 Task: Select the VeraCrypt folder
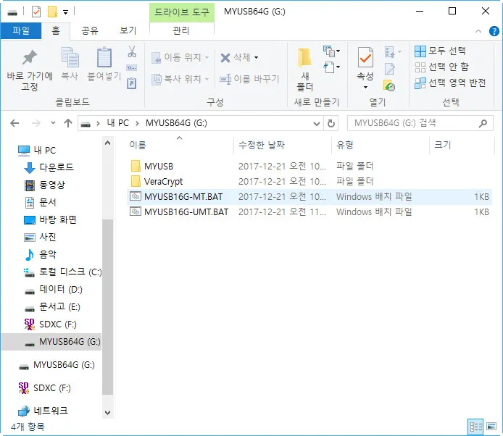coord(309,182)
